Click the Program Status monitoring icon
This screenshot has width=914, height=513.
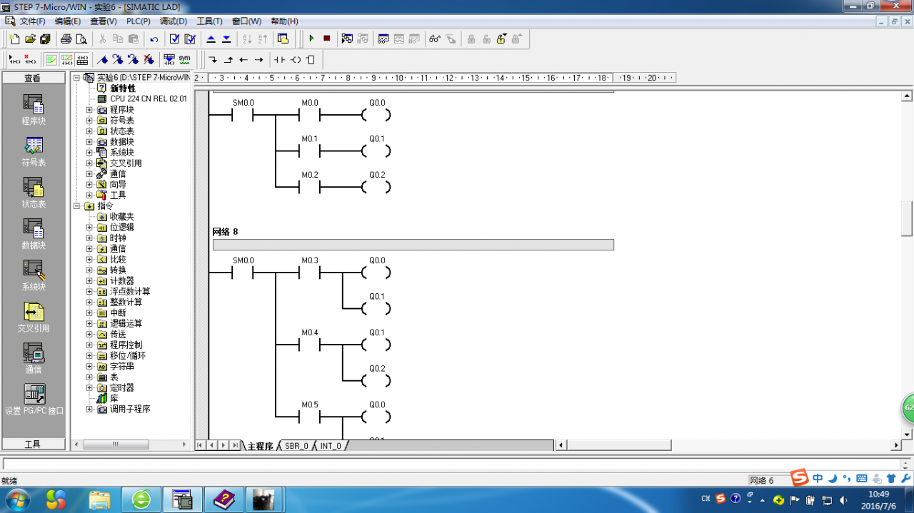(x=348, y=39)
